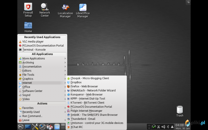Open the Favorites submenu
Viewport: 208px width, 130px height.
click(42, 108)
